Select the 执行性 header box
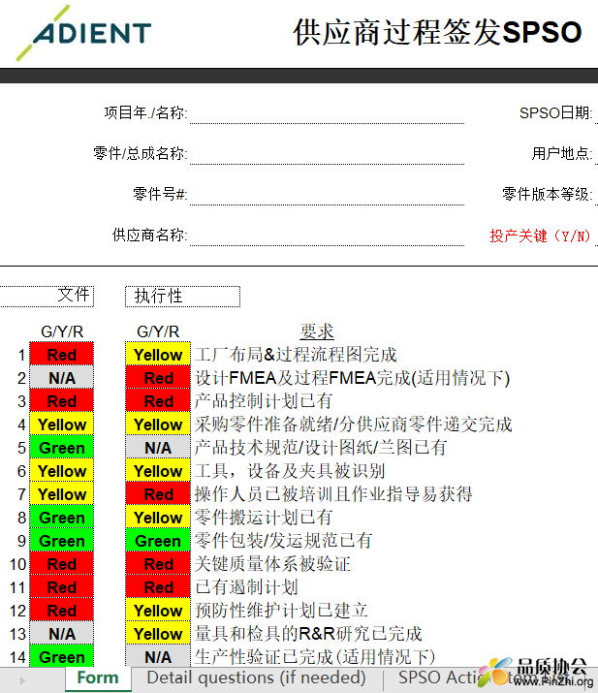The width and height of the screenshot is (598, 693). click(182, 297)
